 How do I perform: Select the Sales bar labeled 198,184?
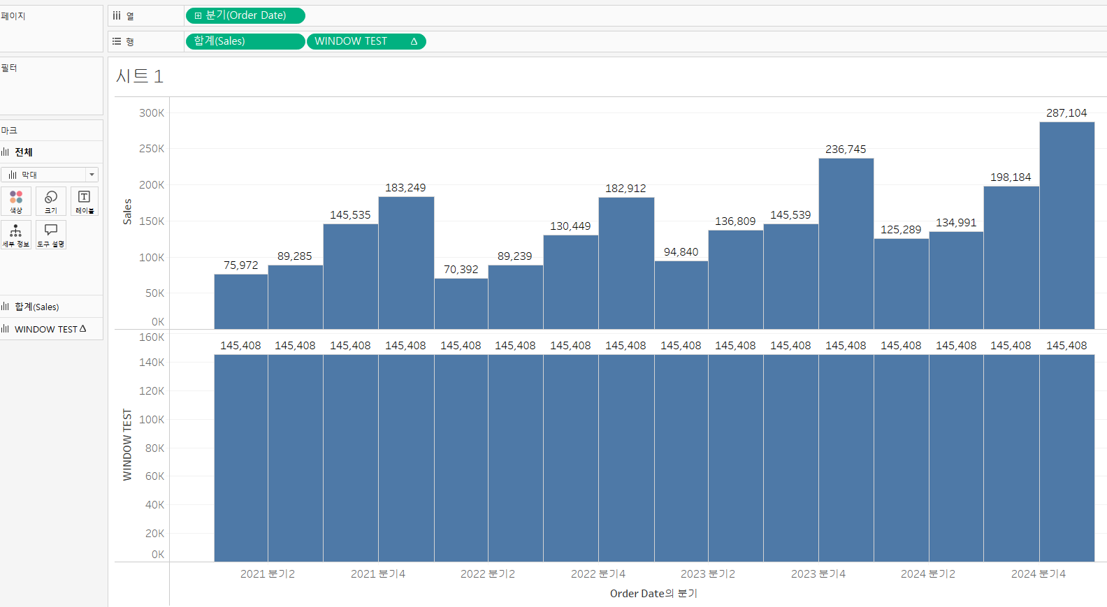click(x=1011, y=258)
